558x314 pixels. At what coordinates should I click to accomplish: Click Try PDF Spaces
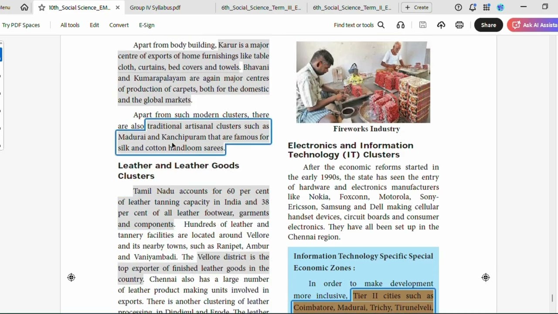pos(21,25)
